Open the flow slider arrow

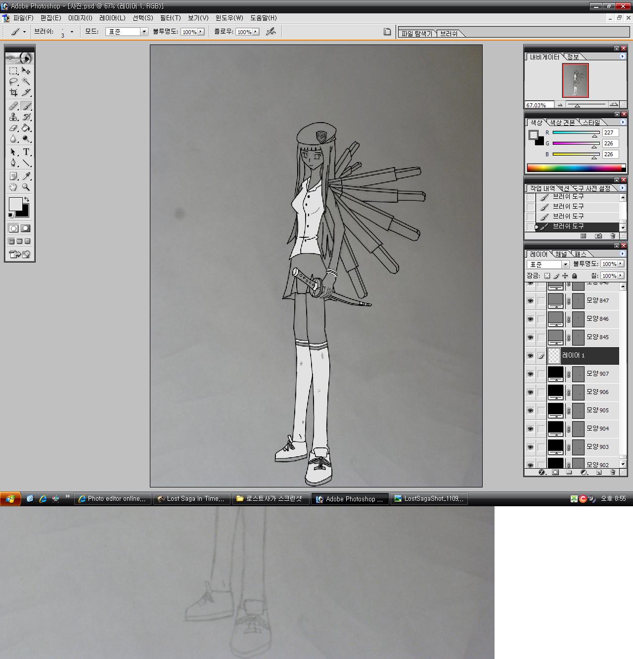[x=255, y=32]
